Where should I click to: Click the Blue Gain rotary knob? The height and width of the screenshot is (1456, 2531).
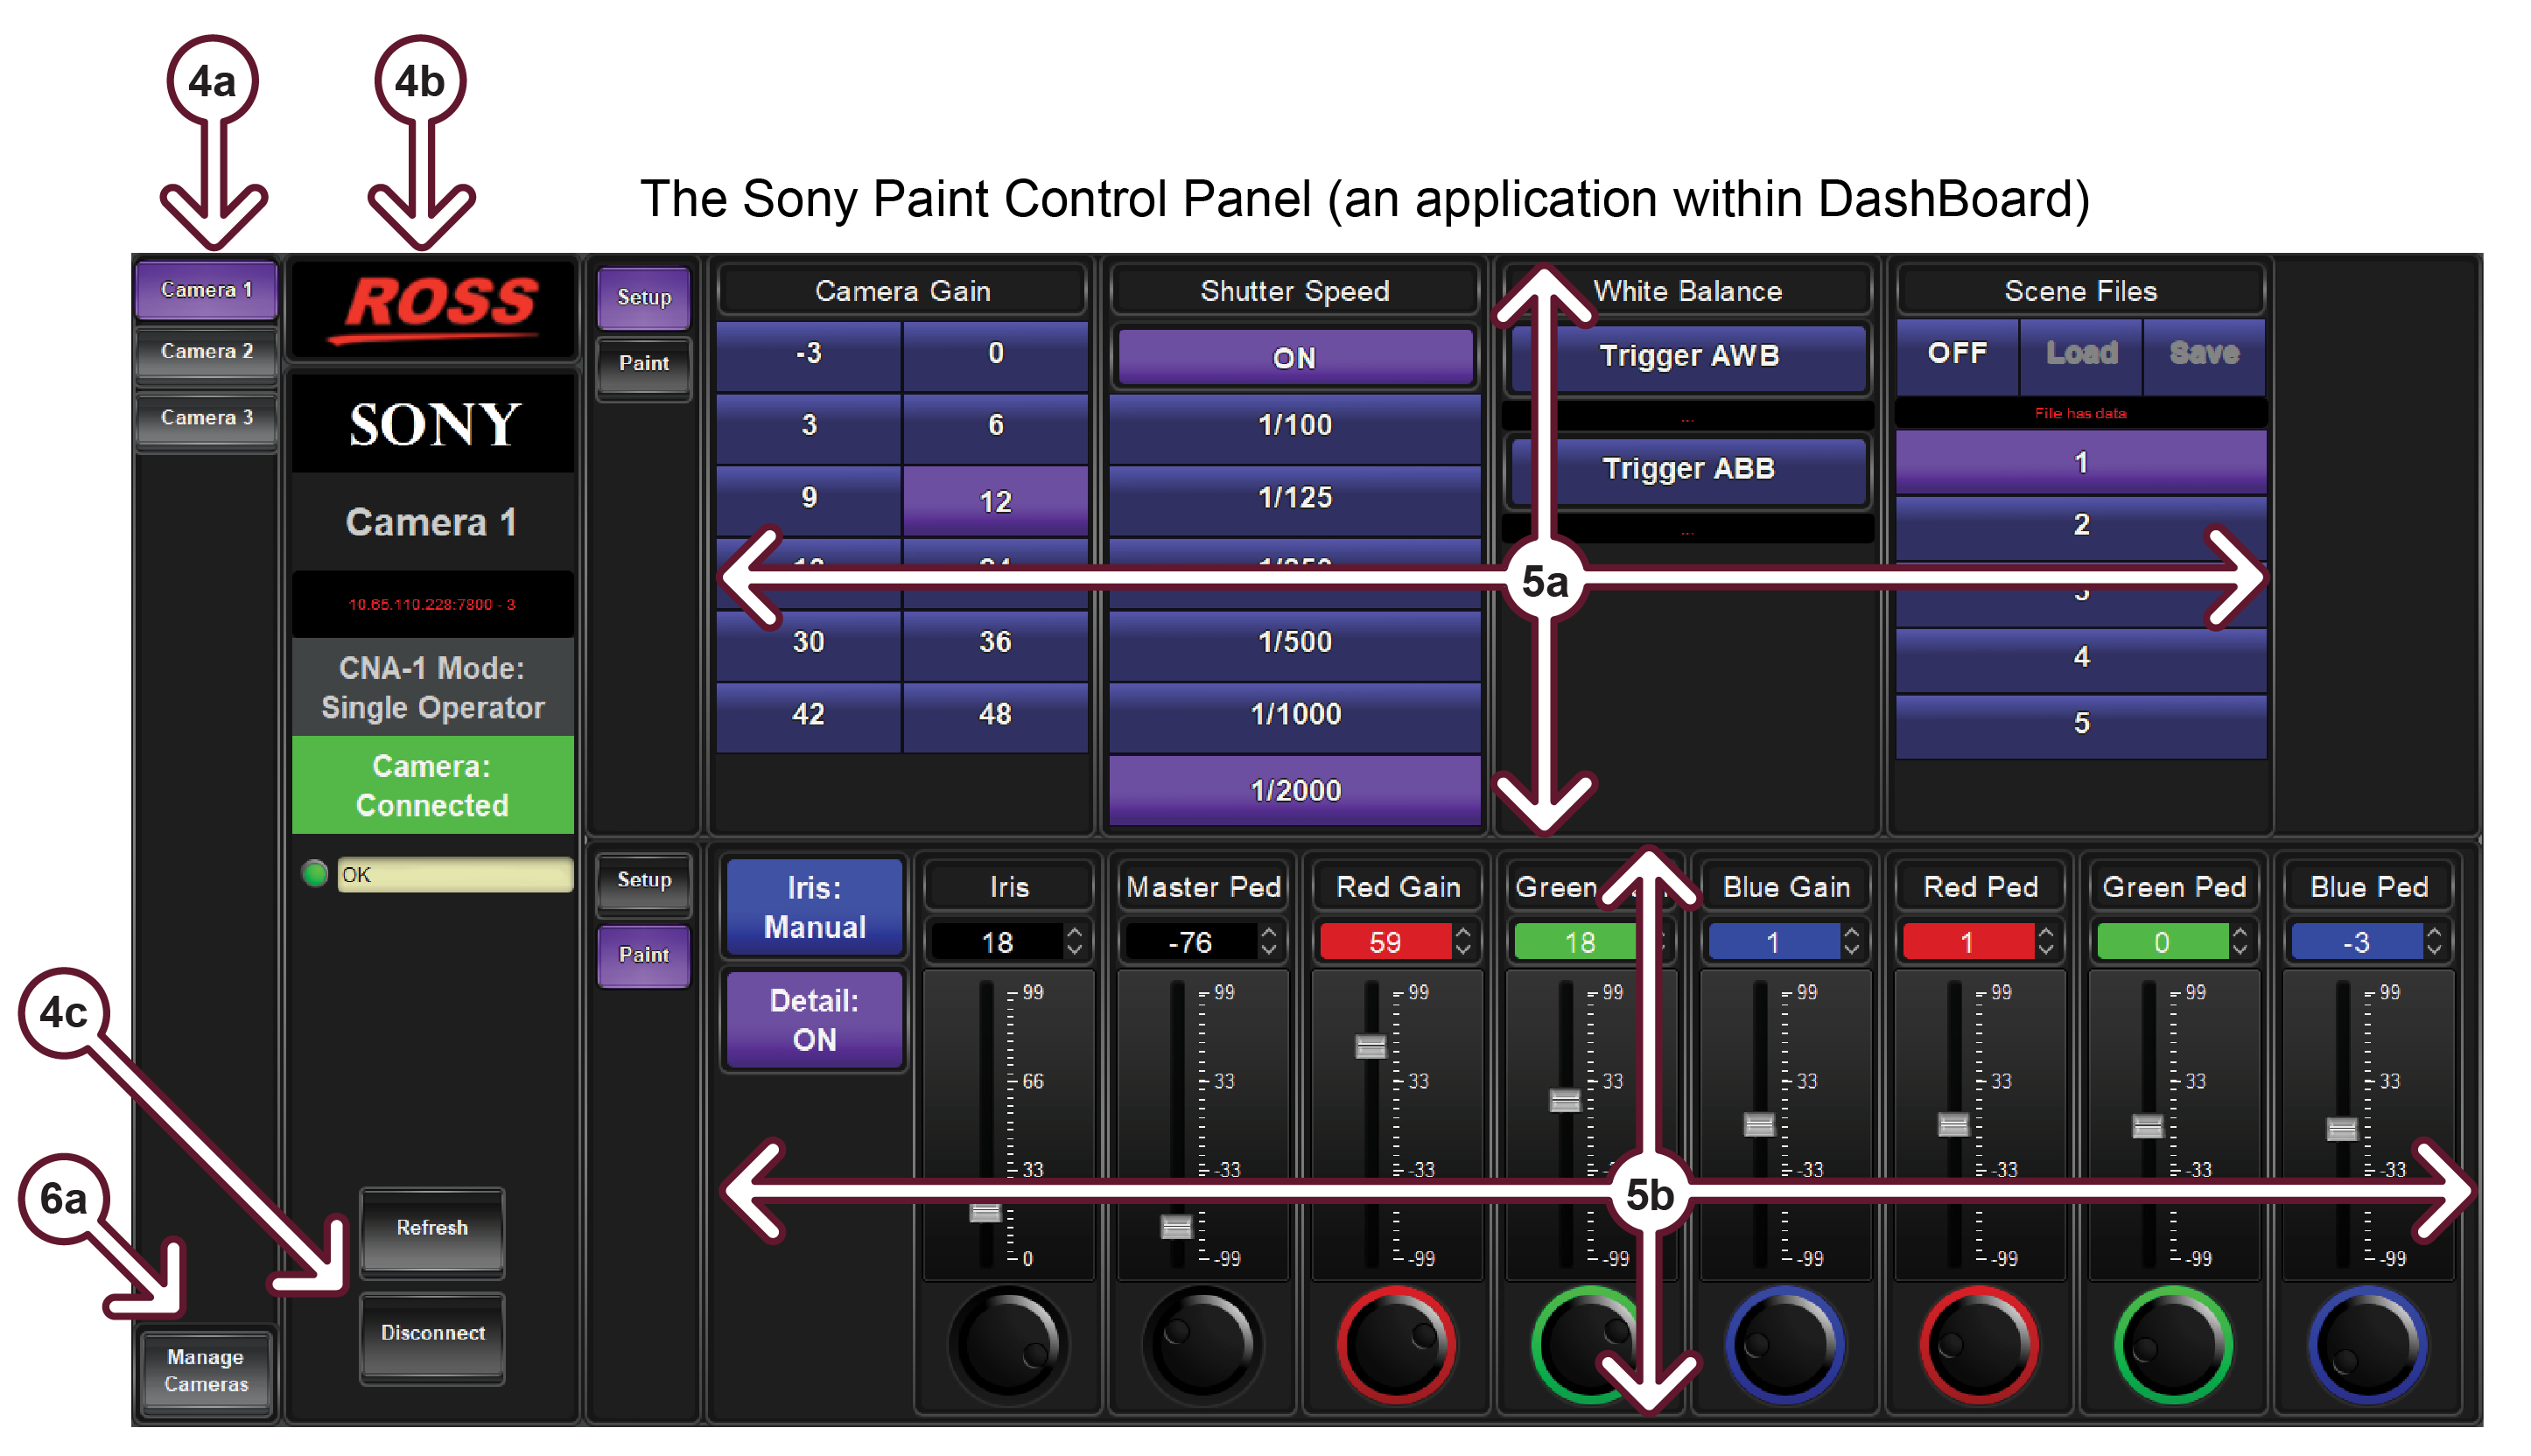click(1785, 1345)
